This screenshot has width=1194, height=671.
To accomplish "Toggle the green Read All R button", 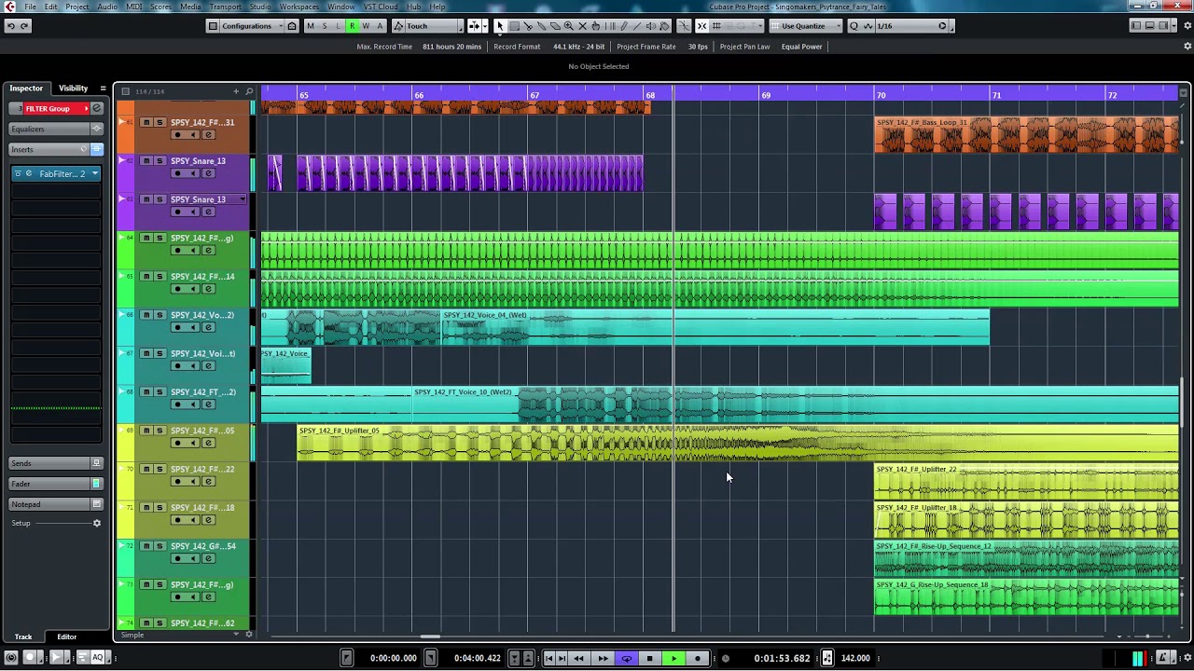I will tap(353, 26).
